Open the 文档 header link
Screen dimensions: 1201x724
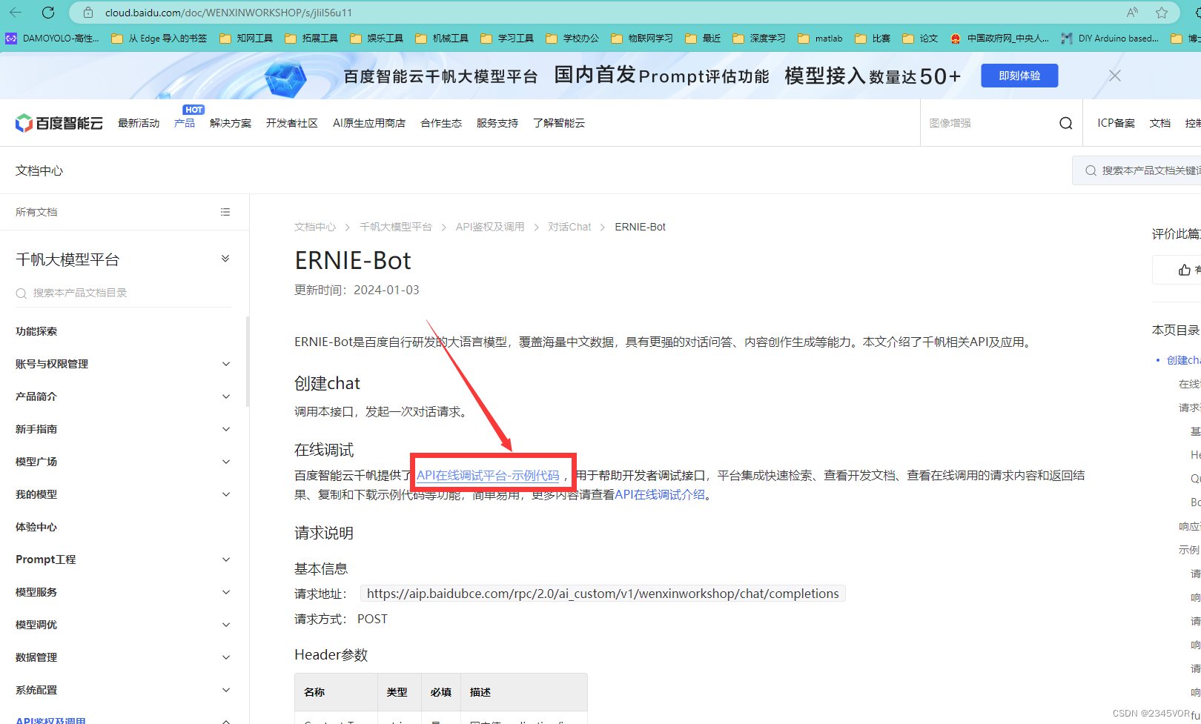(1160, 123)
